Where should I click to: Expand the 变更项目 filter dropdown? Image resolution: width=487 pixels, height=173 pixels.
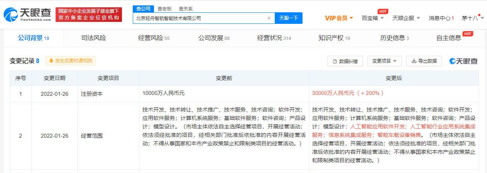point(384,61)
